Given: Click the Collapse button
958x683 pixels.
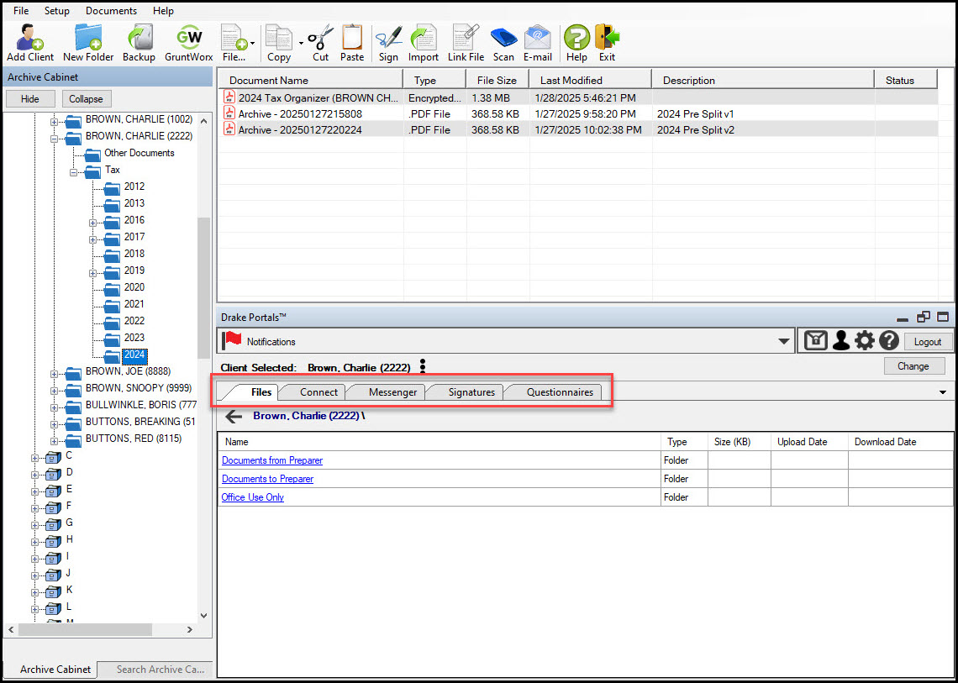Looking at the screenshot, I should pyautogui.click(x=86, y=99).
